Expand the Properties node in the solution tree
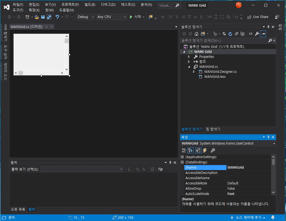 coord(189,57)
